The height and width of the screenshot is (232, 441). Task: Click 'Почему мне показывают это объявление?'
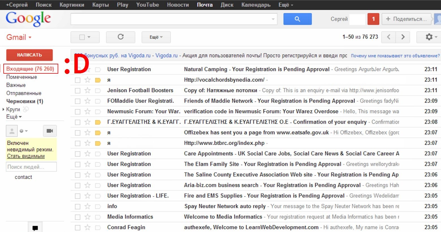point(395,56)
